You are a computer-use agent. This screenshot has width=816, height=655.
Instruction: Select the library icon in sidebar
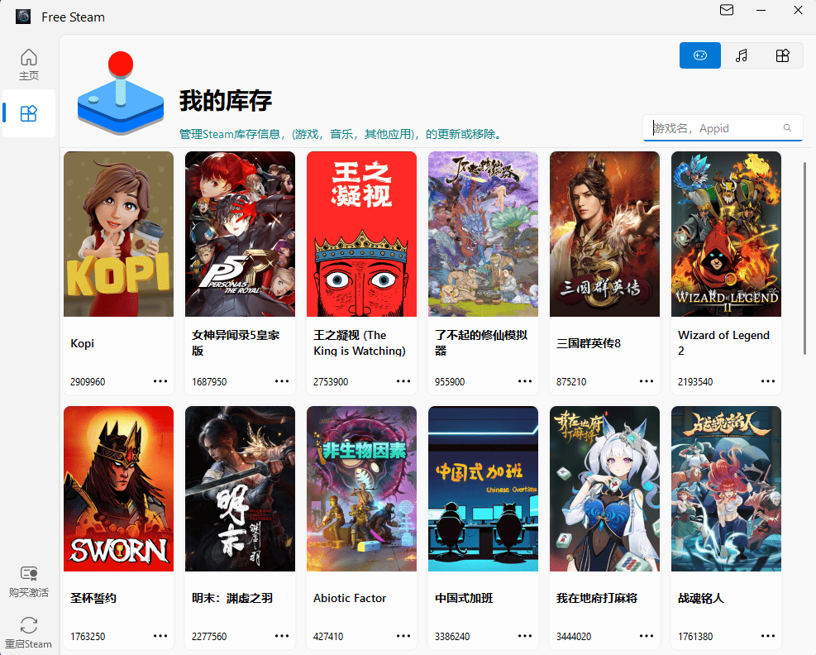coord(29,113)
